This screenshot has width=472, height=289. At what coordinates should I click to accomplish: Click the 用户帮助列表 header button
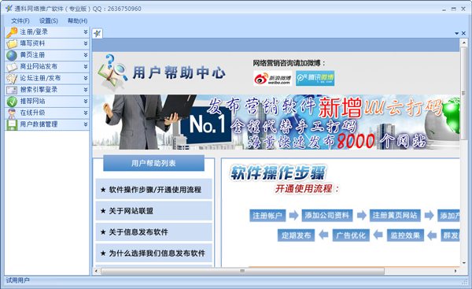tap(153, 163)
